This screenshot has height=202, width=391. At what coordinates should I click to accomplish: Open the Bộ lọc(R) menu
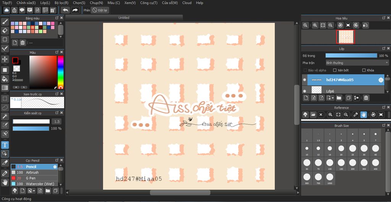(x=61, y=3)
